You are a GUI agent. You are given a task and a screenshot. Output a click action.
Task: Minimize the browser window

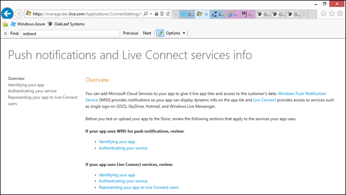pyautogui.click(x=316, y=4)
